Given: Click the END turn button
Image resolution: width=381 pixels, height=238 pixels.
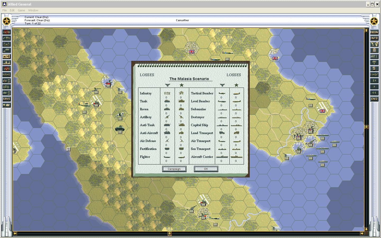Looking at the screenshot, I should pyautogui.click(x=374, y=99).
